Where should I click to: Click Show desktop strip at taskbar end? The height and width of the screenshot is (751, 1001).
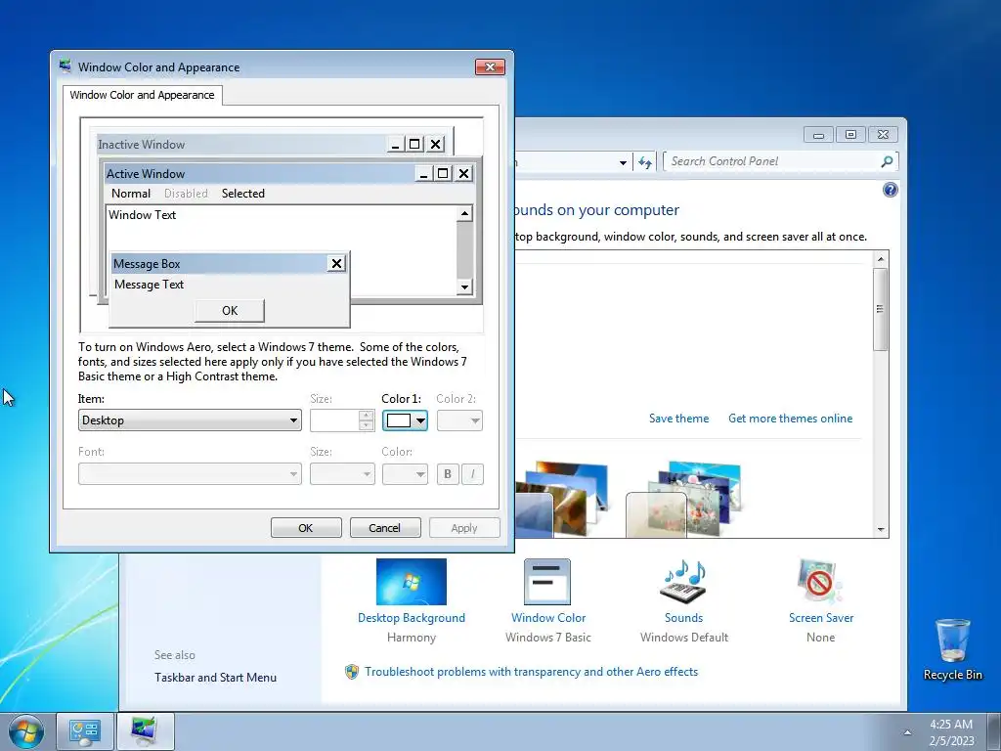click(x=994, y=731)
